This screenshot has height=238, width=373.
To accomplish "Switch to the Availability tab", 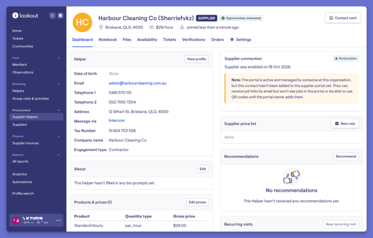I will click(147, 40).
